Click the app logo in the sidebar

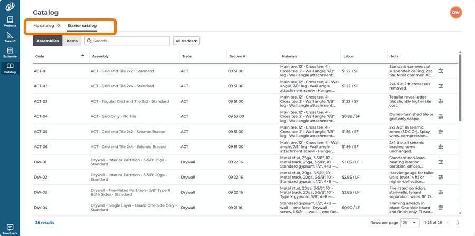coord(10,6)
